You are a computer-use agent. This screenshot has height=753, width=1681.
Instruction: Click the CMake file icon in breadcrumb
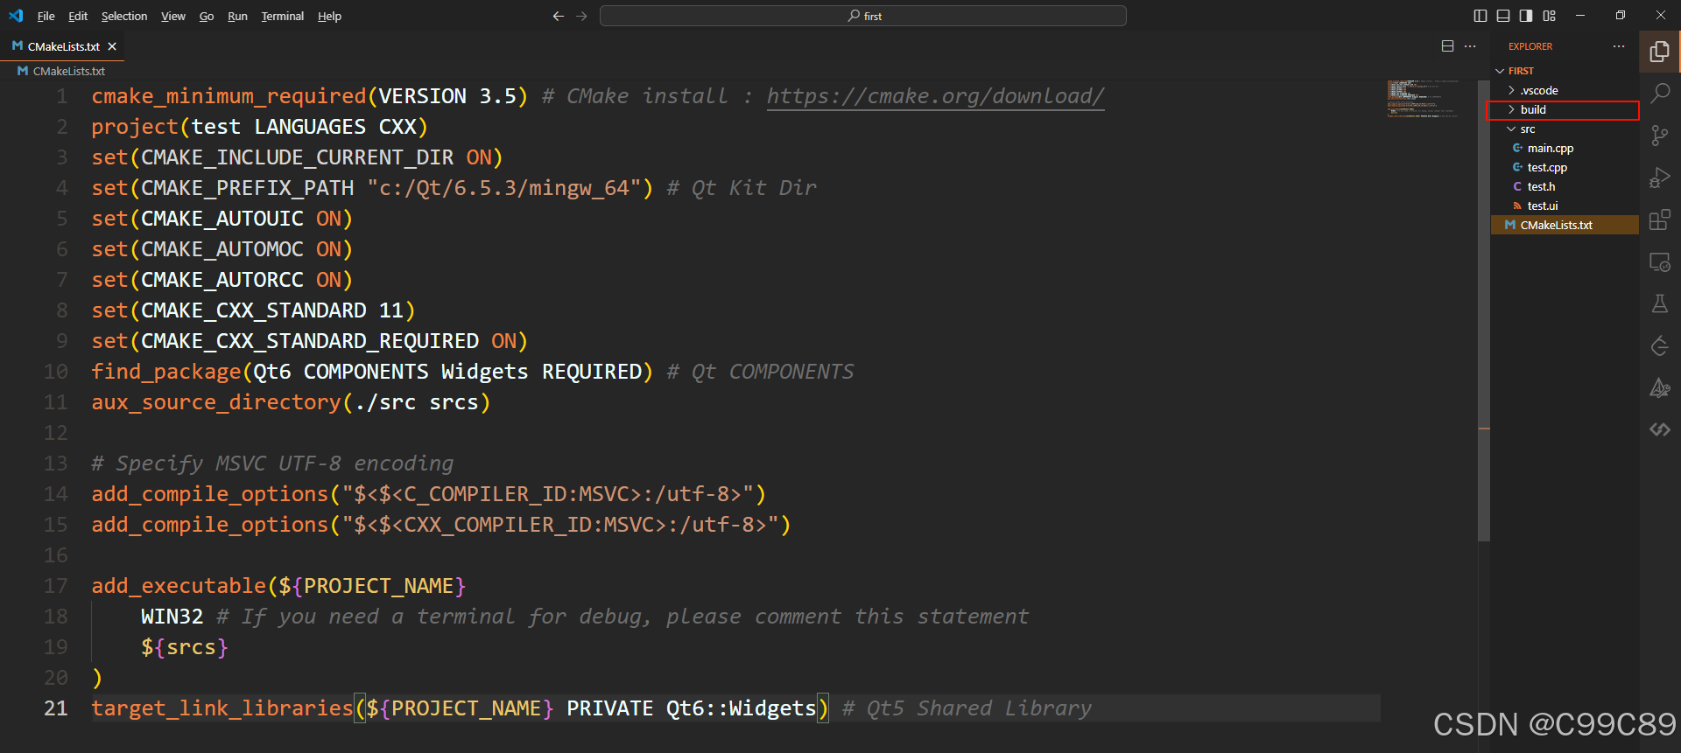coord(23,71)
